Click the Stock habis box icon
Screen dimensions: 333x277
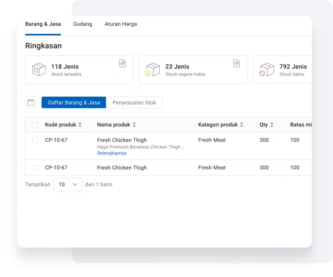coord(267,69)
